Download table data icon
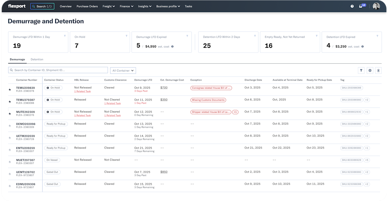 tap(379, 71)
